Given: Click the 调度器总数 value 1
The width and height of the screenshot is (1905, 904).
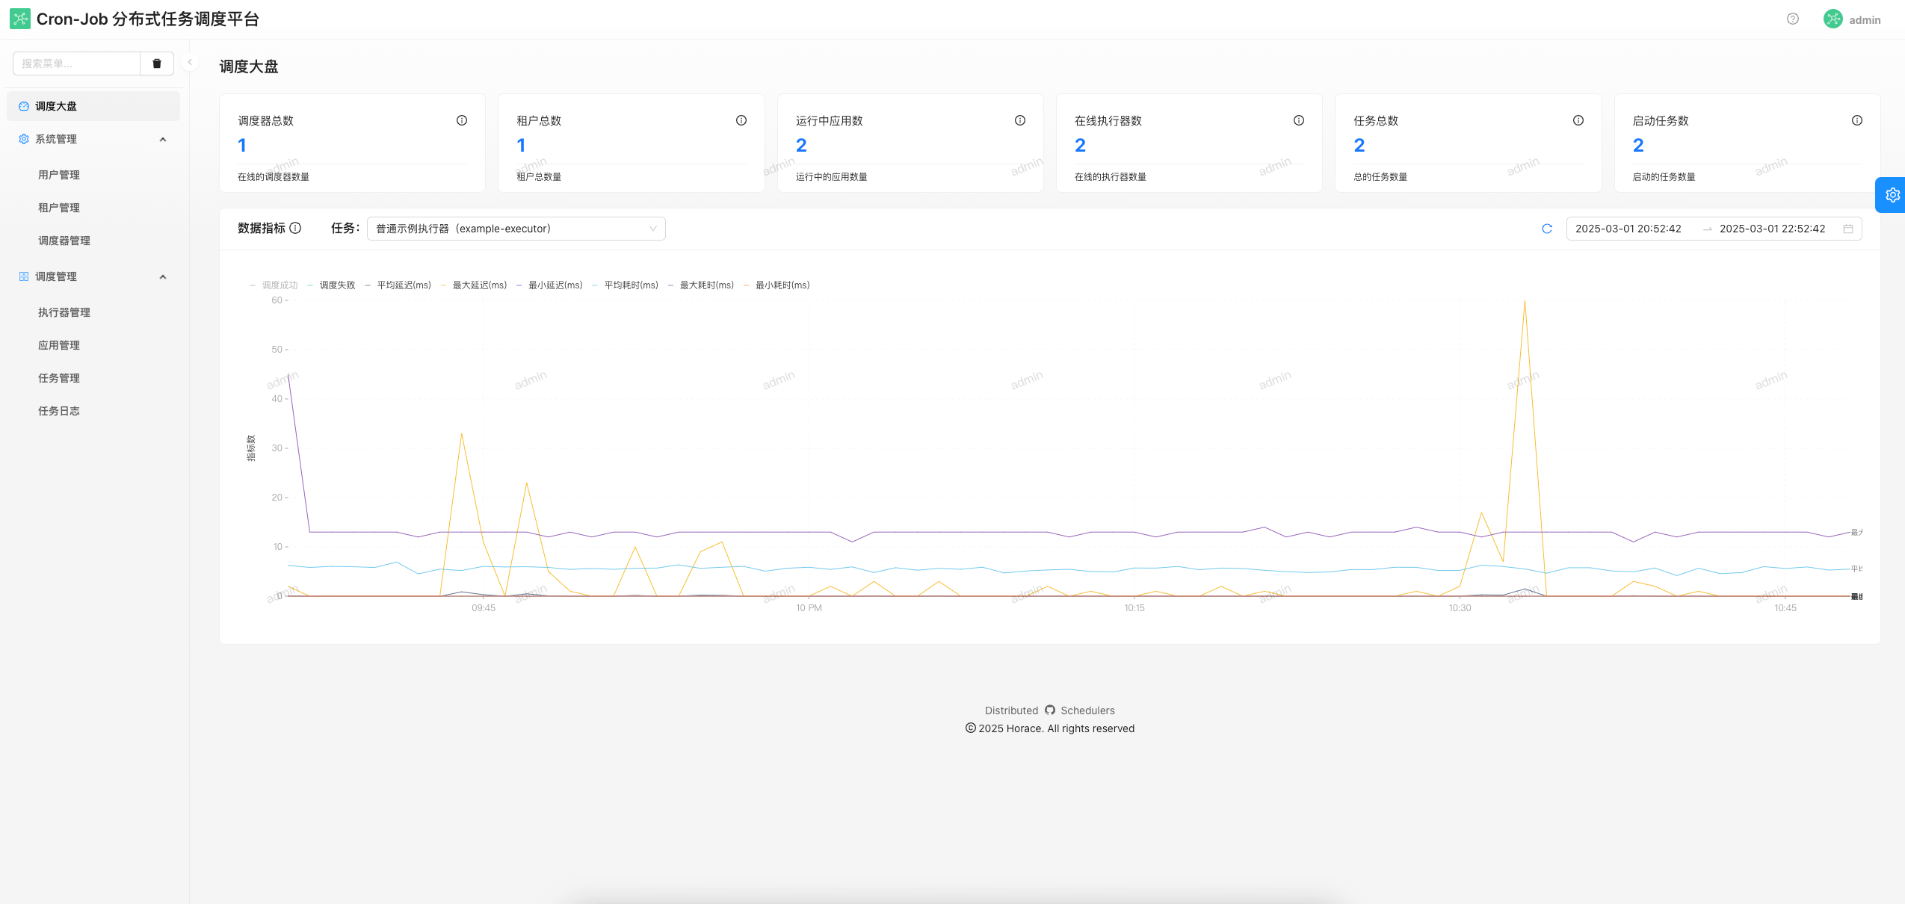Looking at the screenshot, I should 242,145.
